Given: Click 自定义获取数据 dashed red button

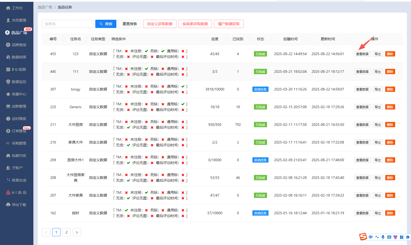Looking at the screenshot, I should 160,24.
